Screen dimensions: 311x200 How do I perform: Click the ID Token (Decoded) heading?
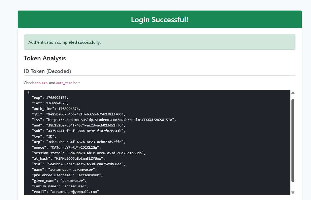point(48,71)
